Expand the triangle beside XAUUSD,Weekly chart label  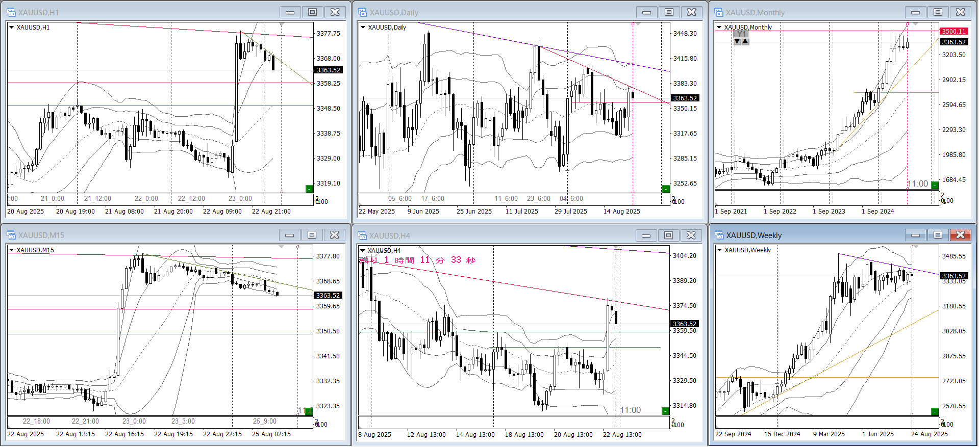point(719,250)
